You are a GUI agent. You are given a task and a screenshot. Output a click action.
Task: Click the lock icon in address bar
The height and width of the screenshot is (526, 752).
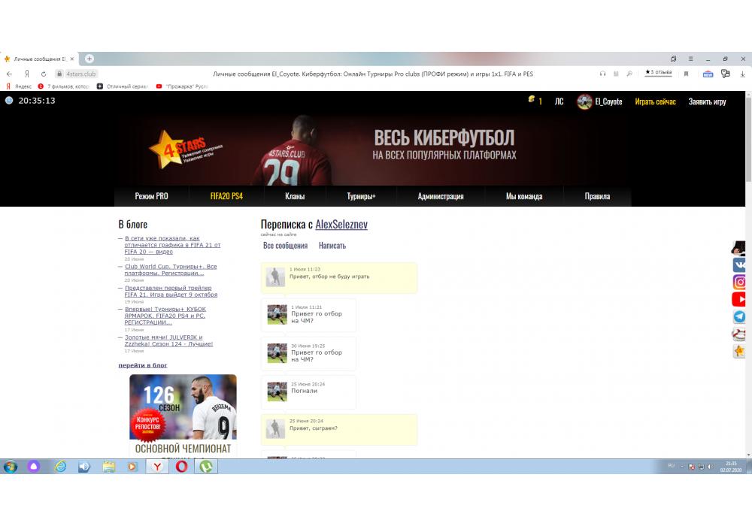tap(59, 74)
